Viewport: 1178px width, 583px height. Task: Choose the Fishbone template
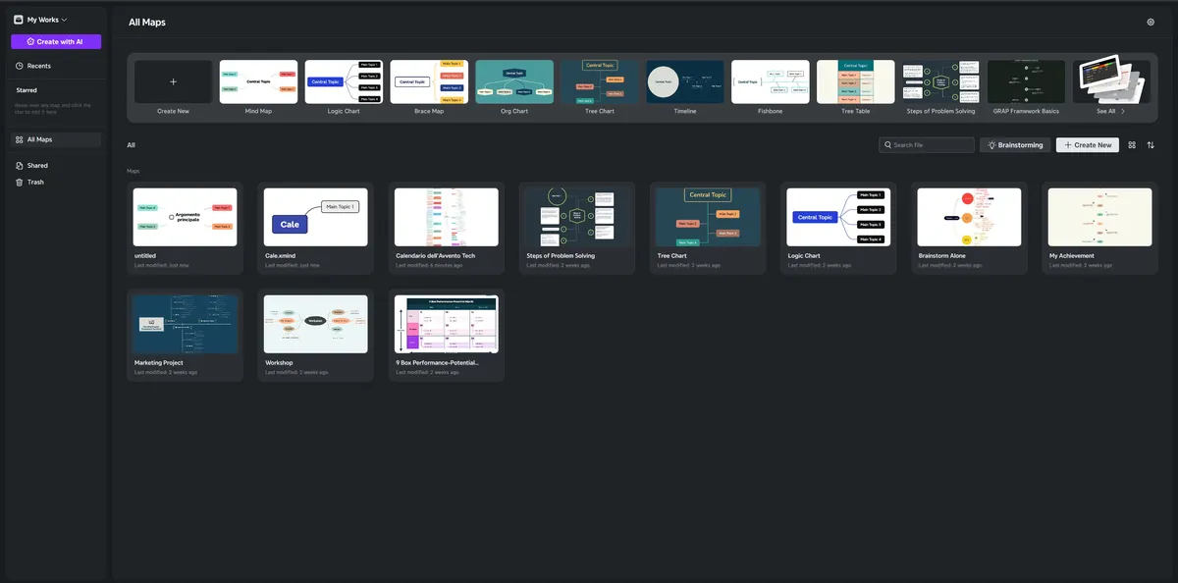771,82
